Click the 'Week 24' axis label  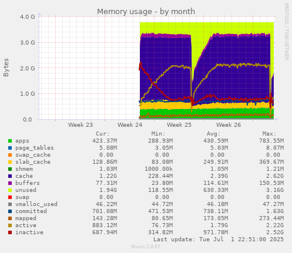[130, 125]
